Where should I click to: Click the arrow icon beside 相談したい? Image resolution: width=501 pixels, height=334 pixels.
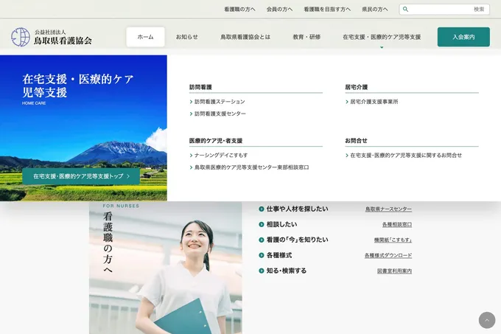click(x=262, y=224)
